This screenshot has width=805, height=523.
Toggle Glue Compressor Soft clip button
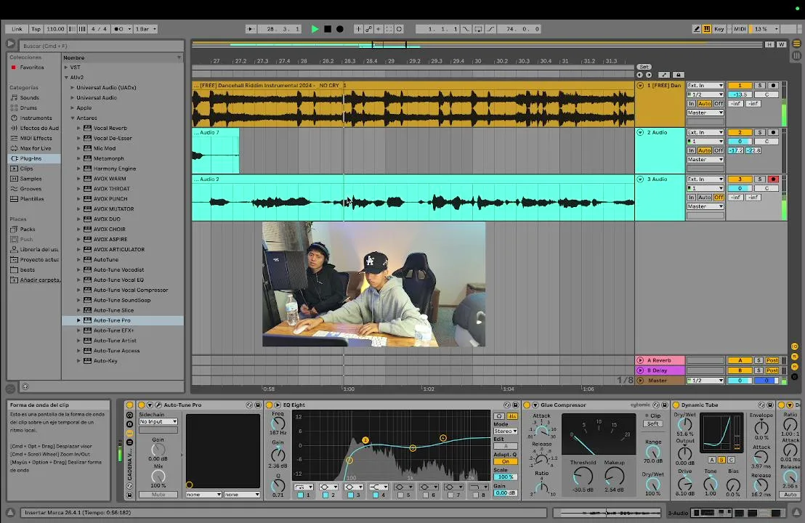[x=652, y=424]
